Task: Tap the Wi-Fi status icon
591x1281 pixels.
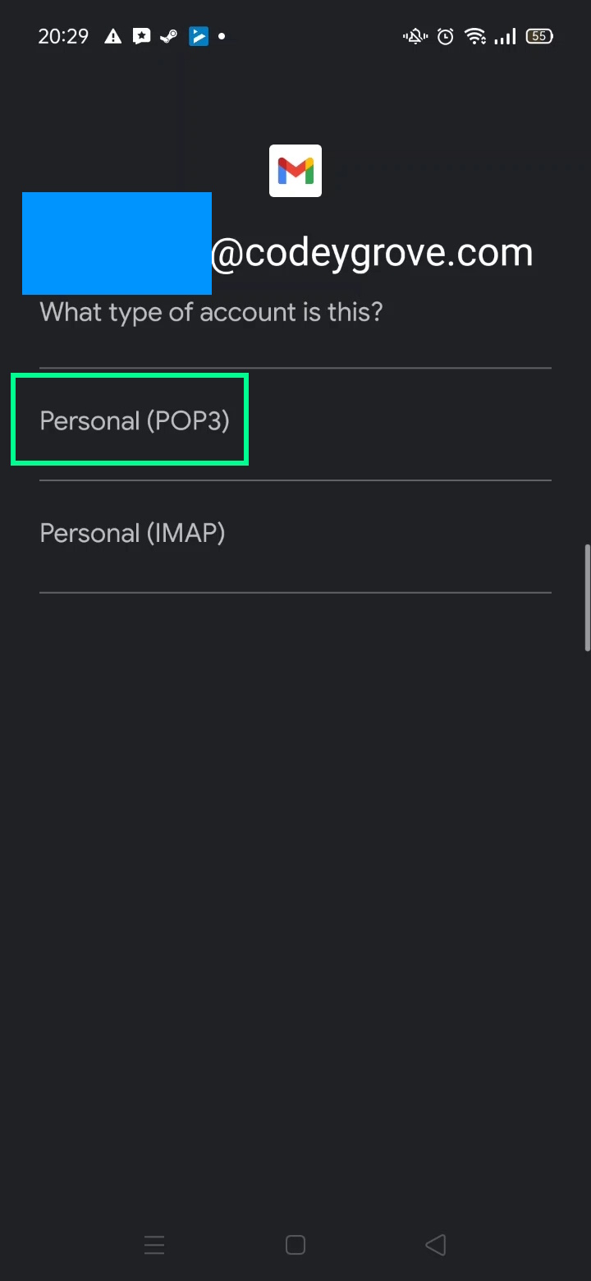Action: tap(475, 36)
